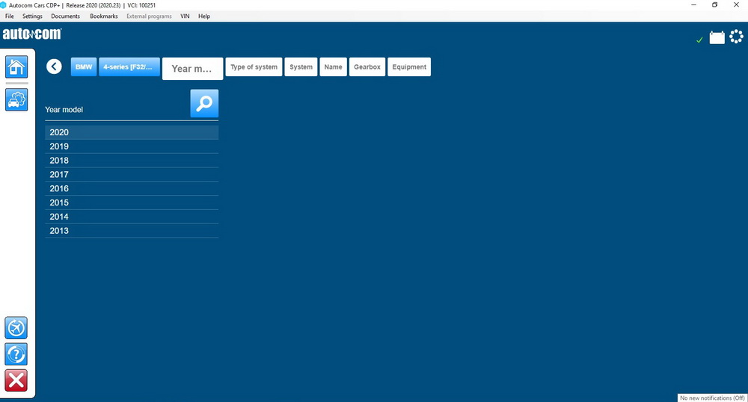Open the vehicle diagnostics car icon
The image size is (748, 402).
pyautogui.click(x=16, y=99)
